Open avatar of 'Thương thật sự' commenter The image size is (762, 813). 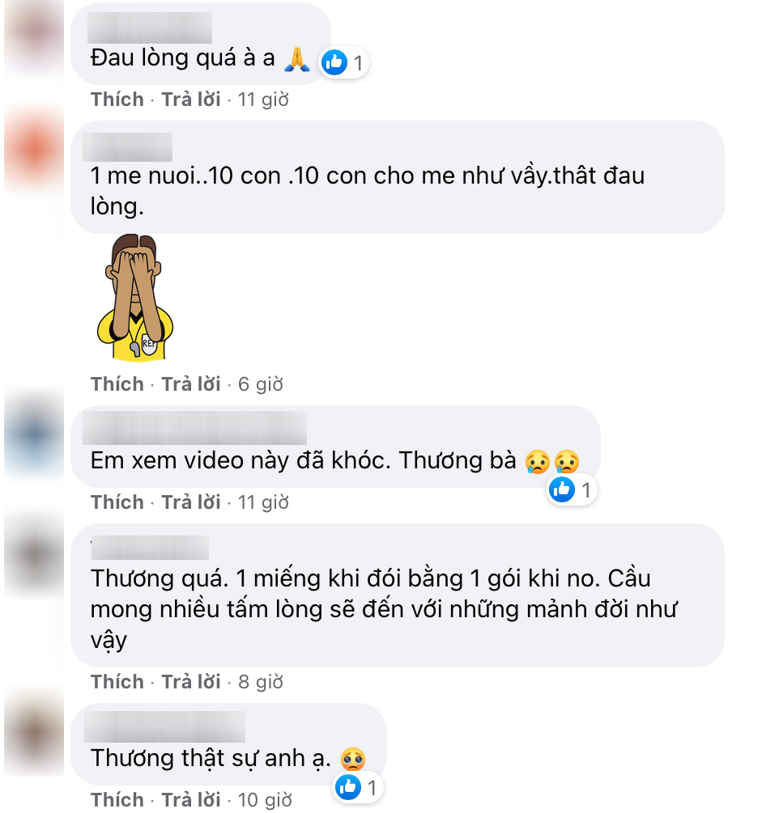pyautogui.click(x=34, y=733)
